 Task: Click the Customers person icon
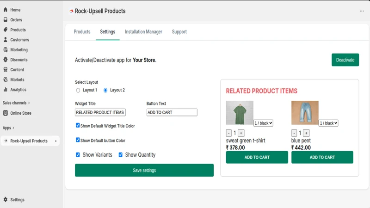click(6, 40)
